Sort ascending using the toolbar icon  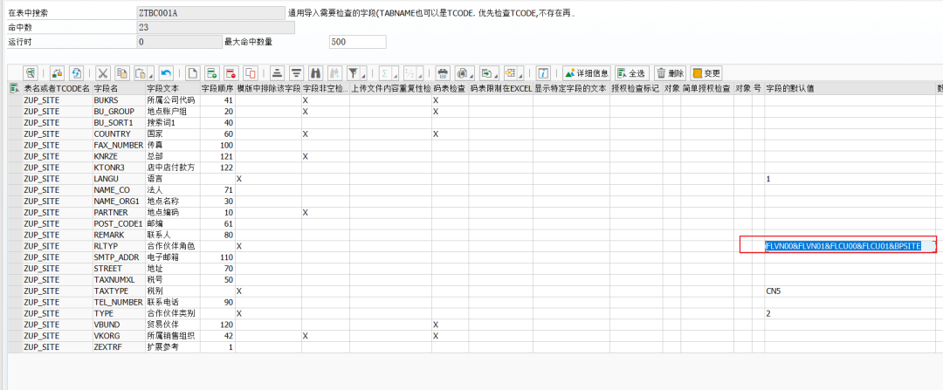point(277,73)
